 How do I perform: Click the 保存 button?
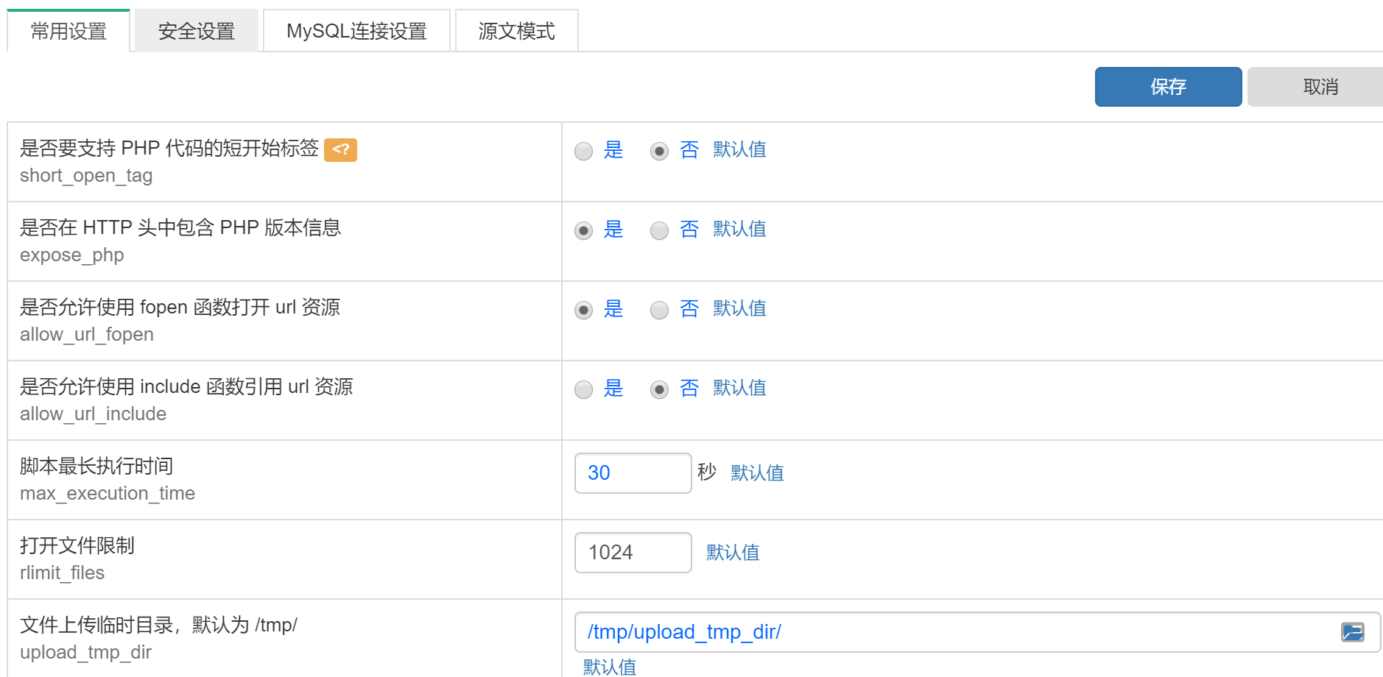[1168, 87]
